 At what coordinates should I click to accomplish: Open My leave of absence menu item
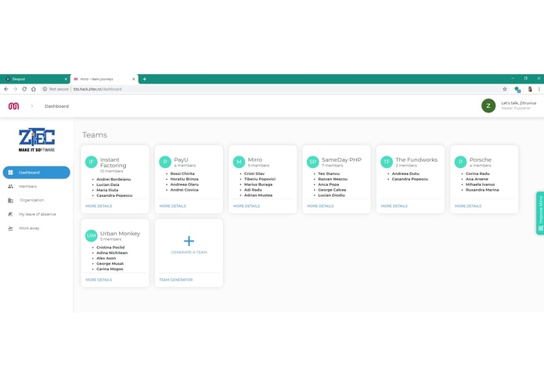pyautogui.click(x=37, y=214)
